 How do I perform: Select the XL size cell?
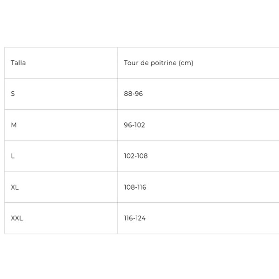tap(15, 187)
